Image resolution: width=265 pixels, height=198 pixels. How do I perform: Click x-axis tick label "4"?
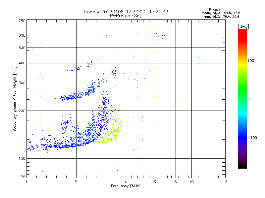click(126, 182)
